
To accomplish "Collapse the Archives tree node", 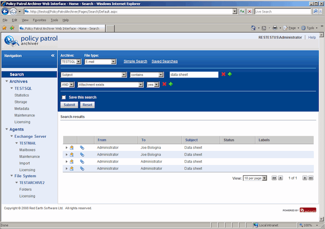I will [x=7, y=81].
